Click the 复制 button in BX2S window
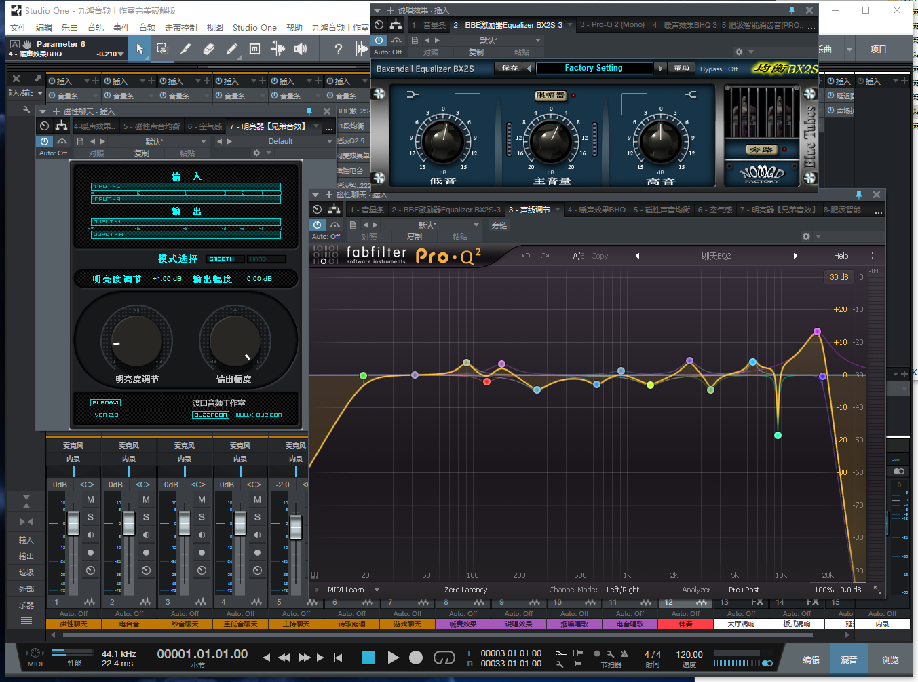 tap(476, 52)
